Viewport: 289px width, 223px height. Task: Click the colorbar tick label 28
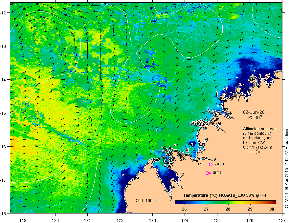click(x=228, y=209)
